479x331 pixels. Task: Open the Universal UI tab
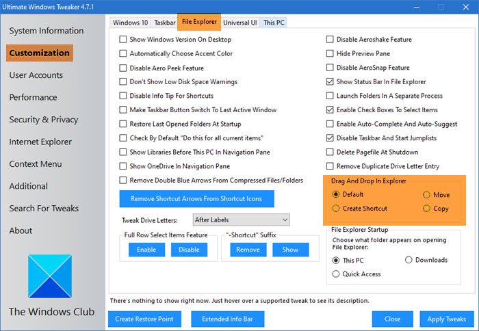(239, 23)
